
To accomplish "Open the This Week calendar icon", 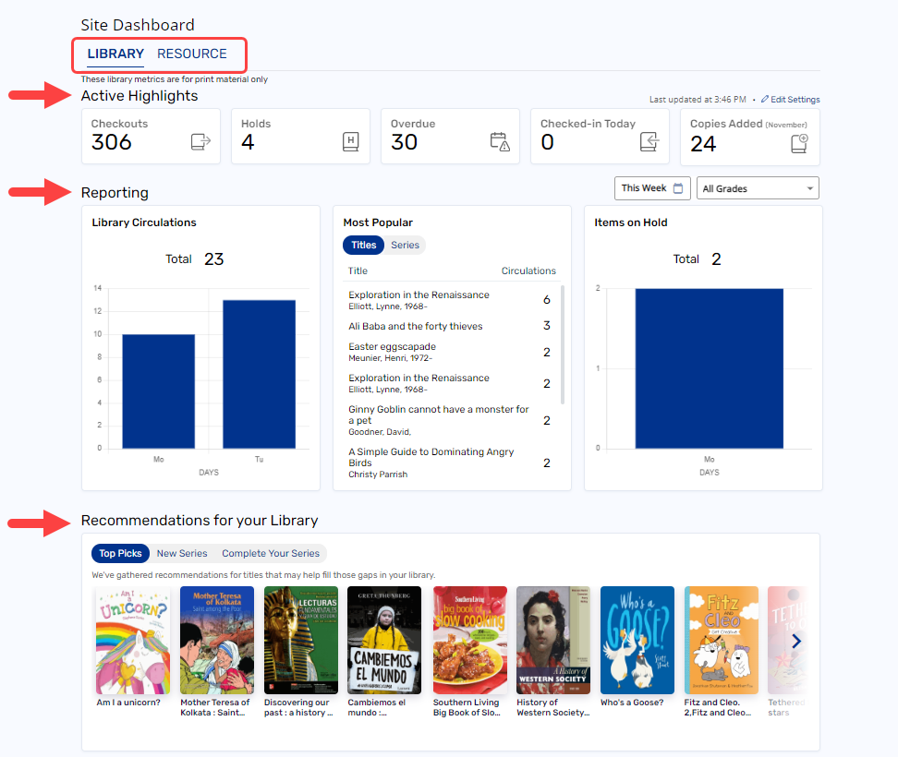I will point(680,187).
